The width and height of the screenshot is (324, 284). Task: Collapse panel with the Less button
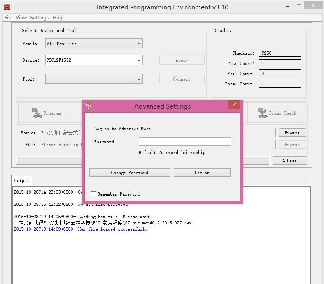[290, 161]
